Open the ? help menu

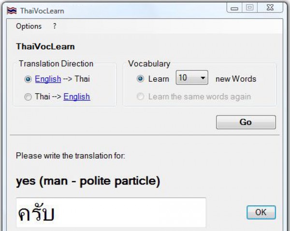point(55,26)
